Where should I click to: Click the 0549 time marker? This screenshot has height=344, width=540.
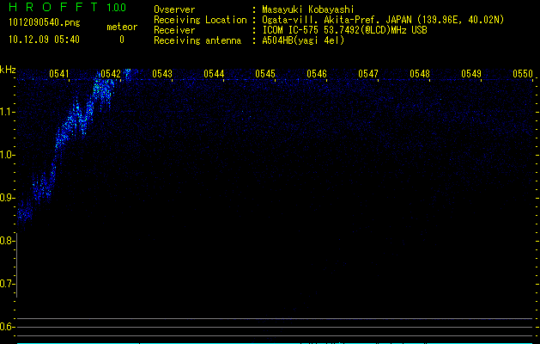(x=471, y=74)
